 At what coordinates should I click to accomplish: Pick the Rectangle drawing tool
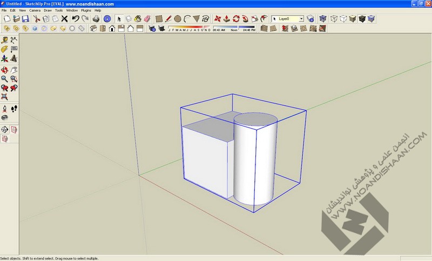159,18
